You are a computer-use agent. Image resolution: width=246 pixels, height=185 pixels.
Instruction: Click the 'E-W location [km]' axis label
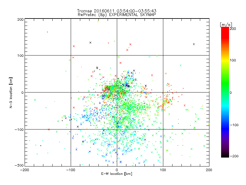coord(117,174)
